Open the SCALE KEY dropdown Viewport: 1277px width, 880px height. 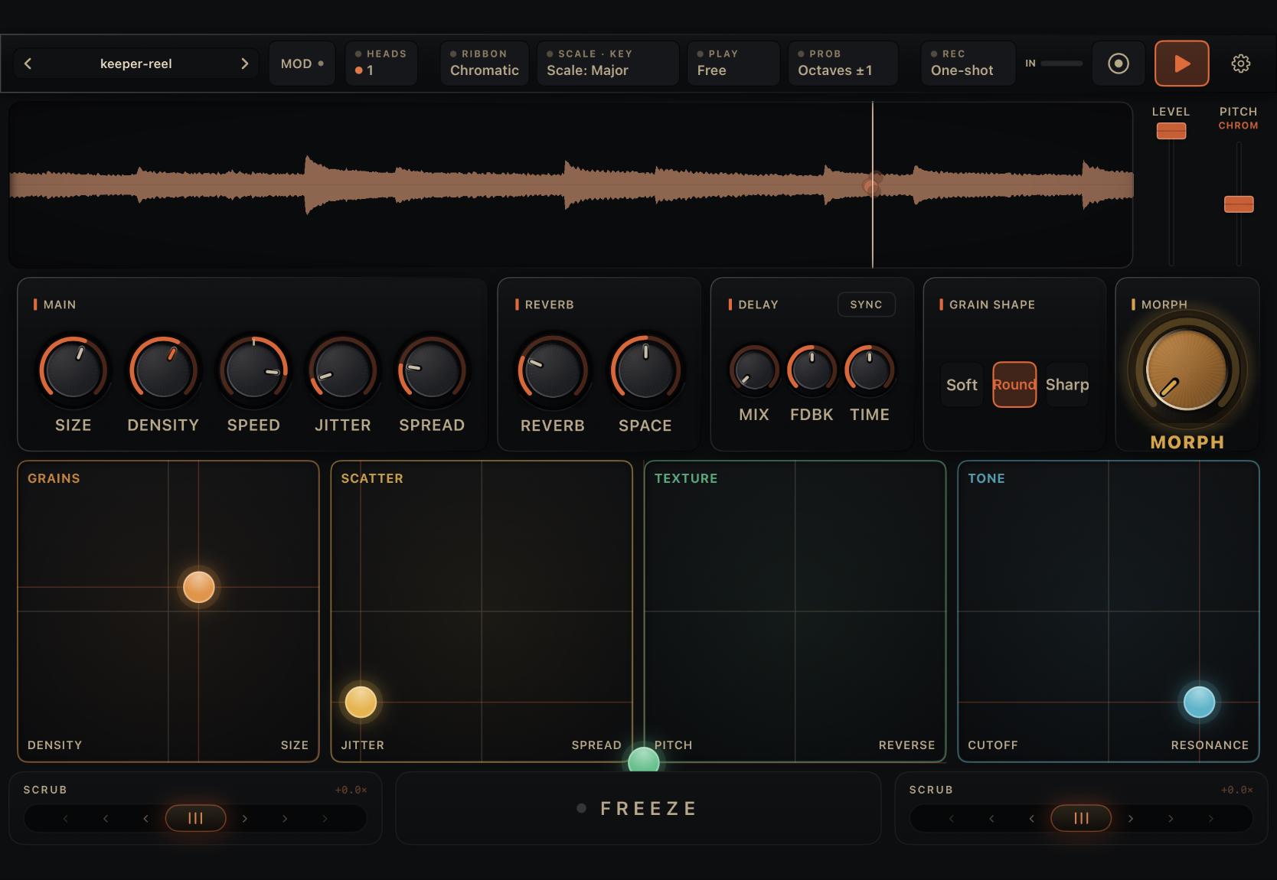tap(608, 64)
